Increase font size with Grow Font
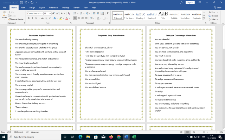Image resolution: width=225 pixels, height=140 pixels. tap(53, 13)
